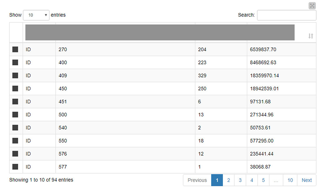The width and height of the screenshot is (320, 189).
Task: Click the sort arrows in last column header
Action: pyautogui.click(x=311, y=36)
